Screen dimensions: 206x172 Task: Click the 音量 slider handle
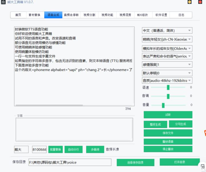tap(163, 105)
